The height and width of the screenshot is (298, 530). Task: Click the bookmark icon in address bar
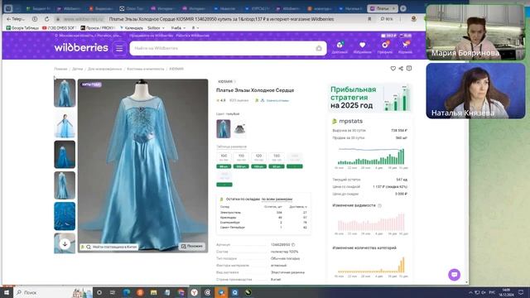click(369, 19)
